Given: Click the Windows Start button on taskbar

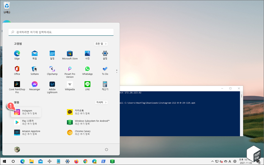Looking at the screenshot, I should 4,161.
